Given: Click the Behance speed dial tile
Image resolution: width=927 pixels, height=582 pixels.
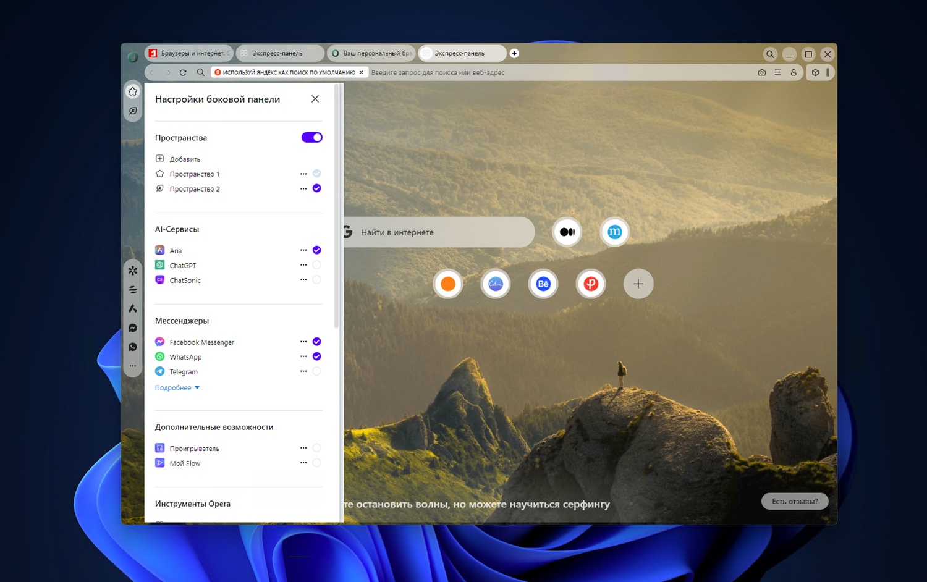Looking at the screenshot, I should pyautogui.click(x=543, y=284).
